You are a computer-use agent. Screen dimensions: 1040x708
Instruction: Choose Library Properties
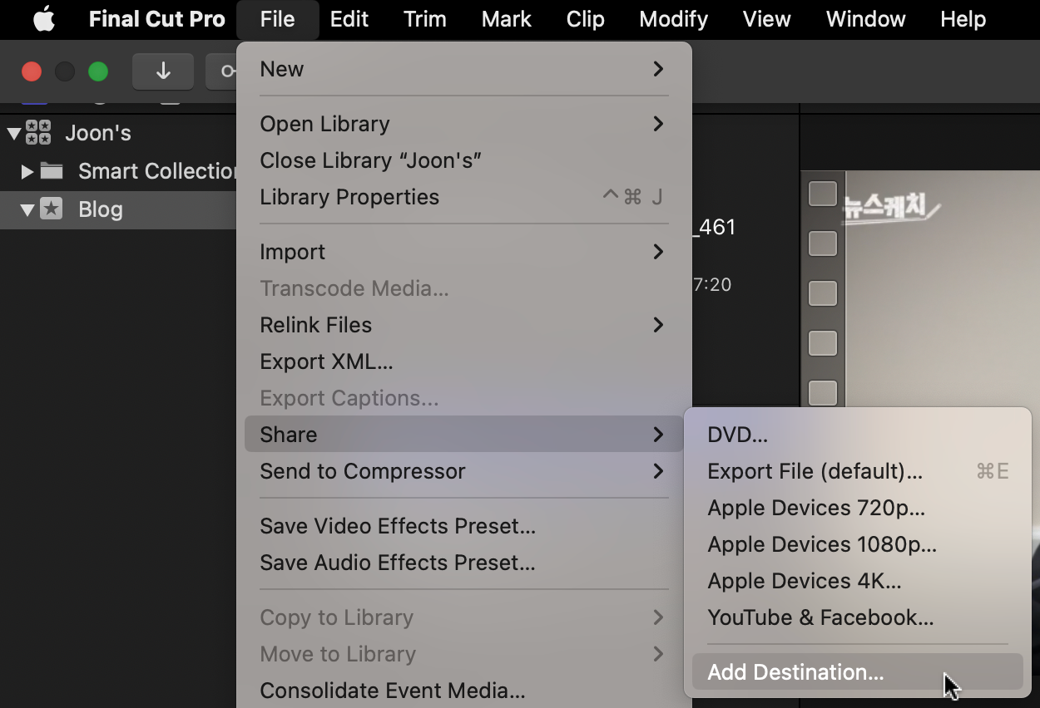click(x=464, y=197)
